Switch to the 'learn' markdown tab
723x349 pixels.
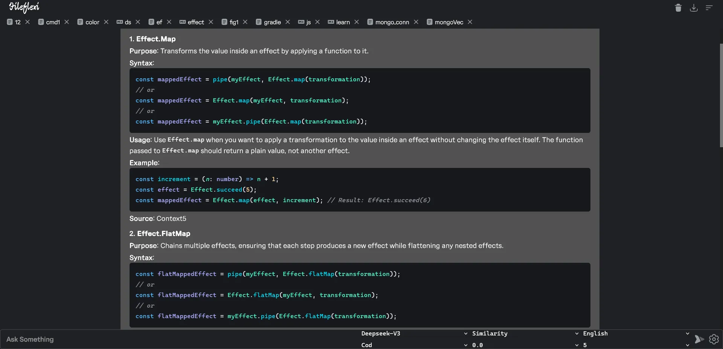[342, 22]
